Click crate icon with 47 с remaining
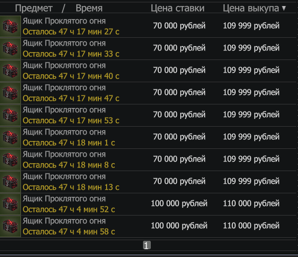This screenshot has height=257, width=298. click(x=10, y=93)
